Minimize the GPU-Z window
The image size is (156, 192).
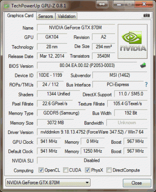[119, 4]
